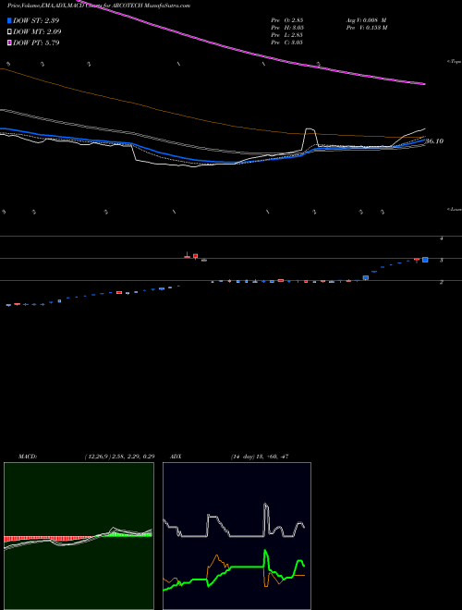462x610 pixels.
Task: Click the price axis label 2
Action: tap(442, 283)
